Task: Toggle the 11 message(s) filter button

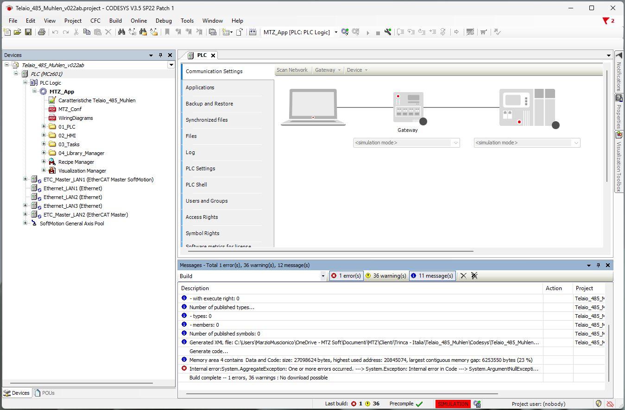Action: coord(432,276)
